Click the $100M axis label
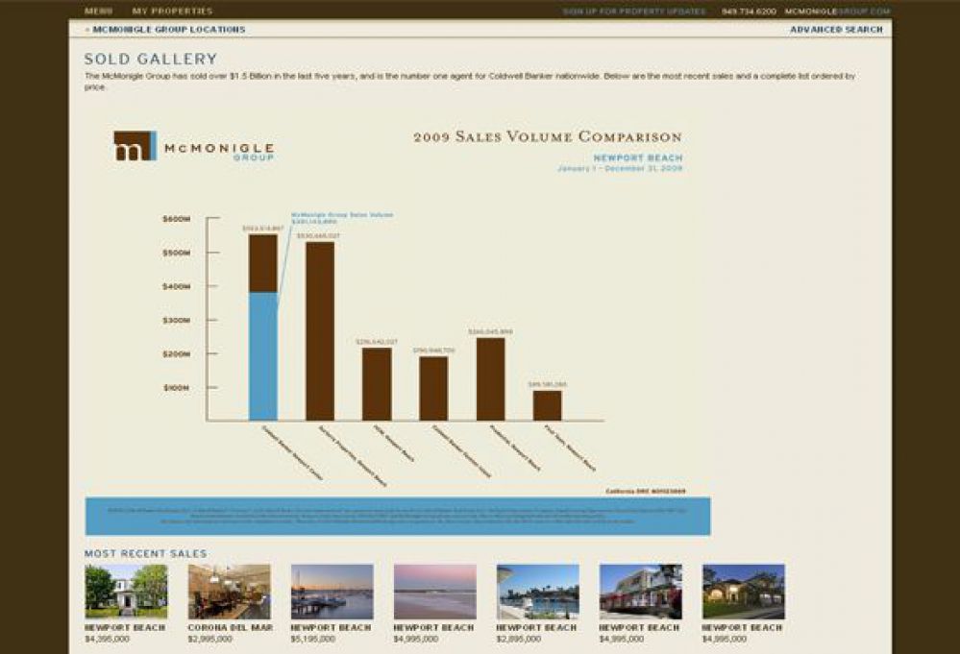The width and height of the screenshot is (960, 654). point(176,387)
